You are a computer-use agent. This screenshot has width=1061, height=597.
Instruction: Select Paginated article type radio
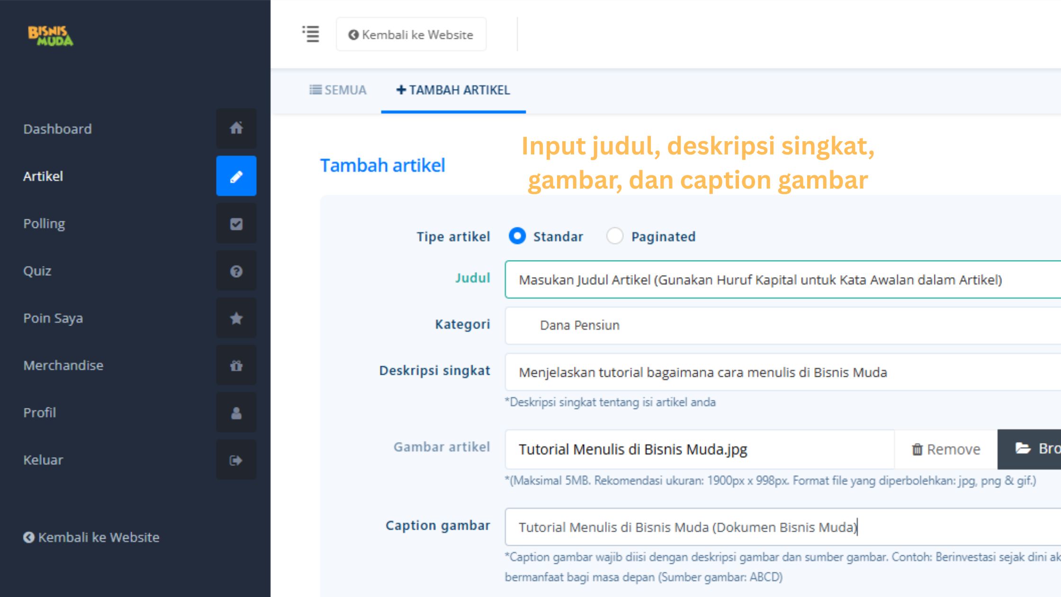615,236
